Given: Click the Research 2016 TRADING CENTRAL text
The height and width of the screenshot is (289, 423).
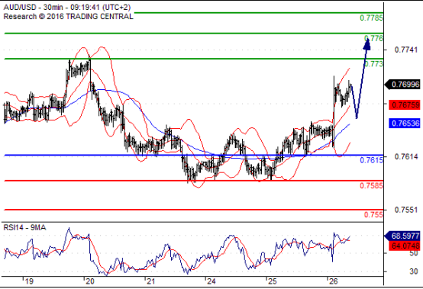Looking at the screenshot, I should pos(68,17).
